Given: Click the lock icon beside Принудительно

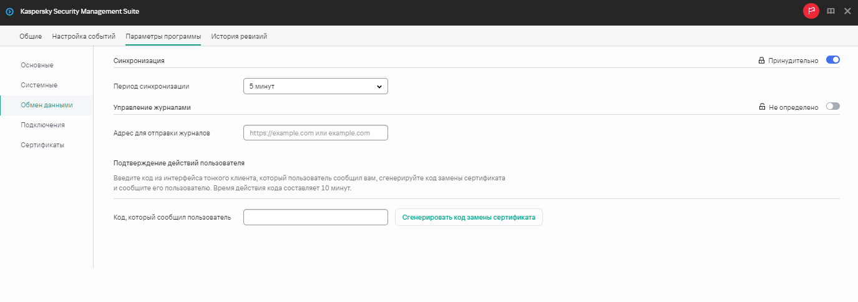Looking at the screenshot, I should point(761,61).
